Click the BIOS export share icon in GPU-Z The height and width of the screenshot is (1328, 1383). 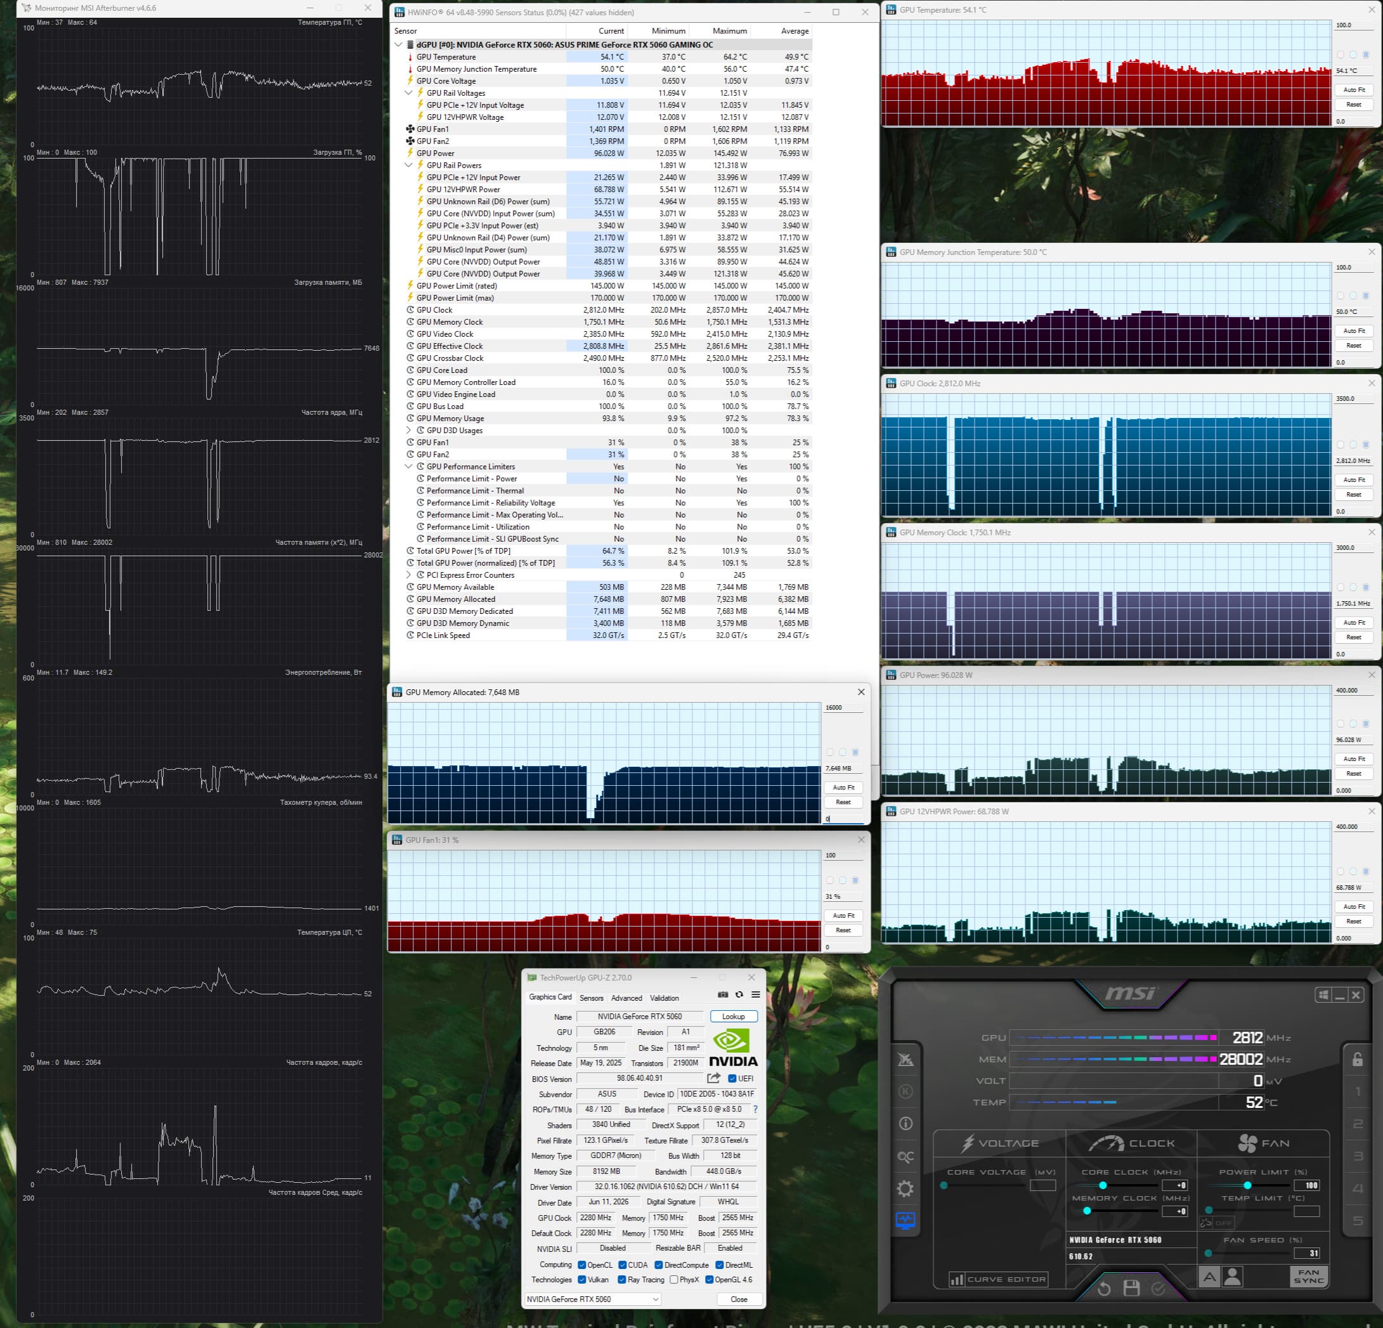pos(713,1078)
